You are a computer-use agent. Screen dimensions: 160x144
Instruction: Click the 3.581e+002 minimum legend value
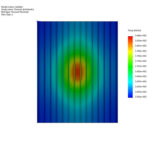(x=141, y=97)
